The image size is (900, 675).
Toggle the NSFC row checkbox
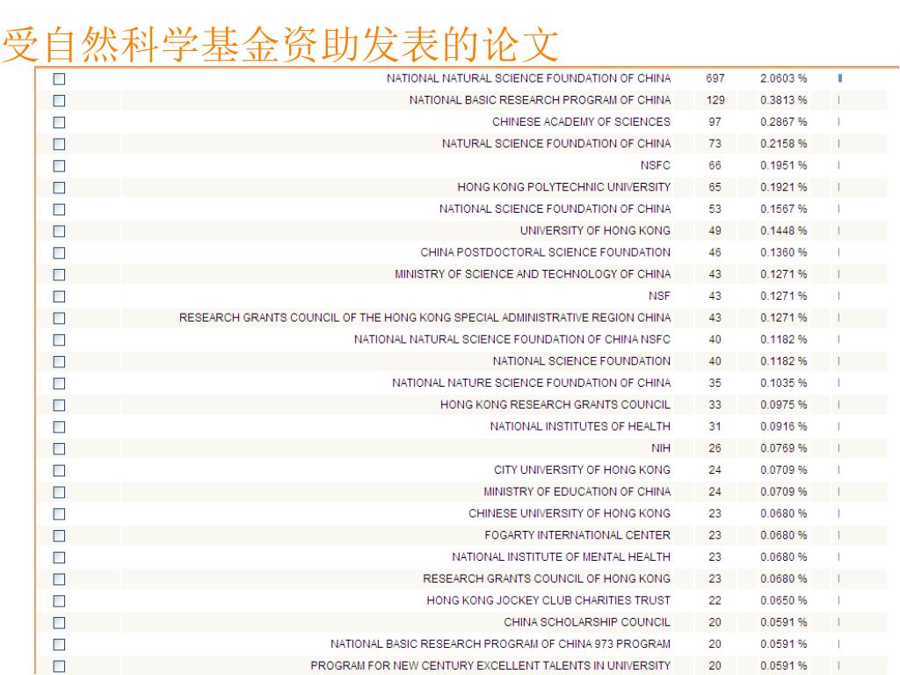pyautogui.click(x=59, y=166)
